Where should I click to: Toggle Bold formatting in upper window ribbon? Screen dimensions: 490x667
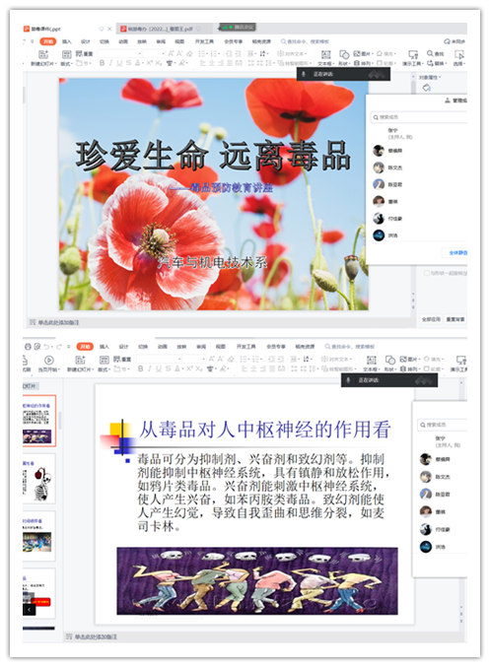pos(102,62)
